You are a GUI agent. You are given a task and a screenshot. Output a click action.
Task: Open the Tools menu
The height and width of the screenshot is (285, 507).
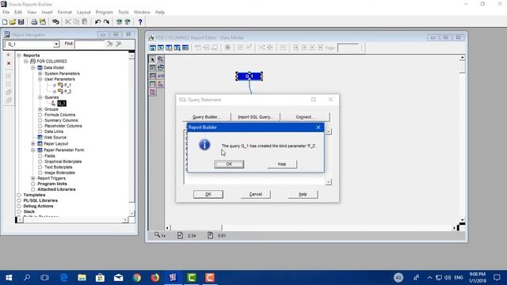tap(124, 12)
